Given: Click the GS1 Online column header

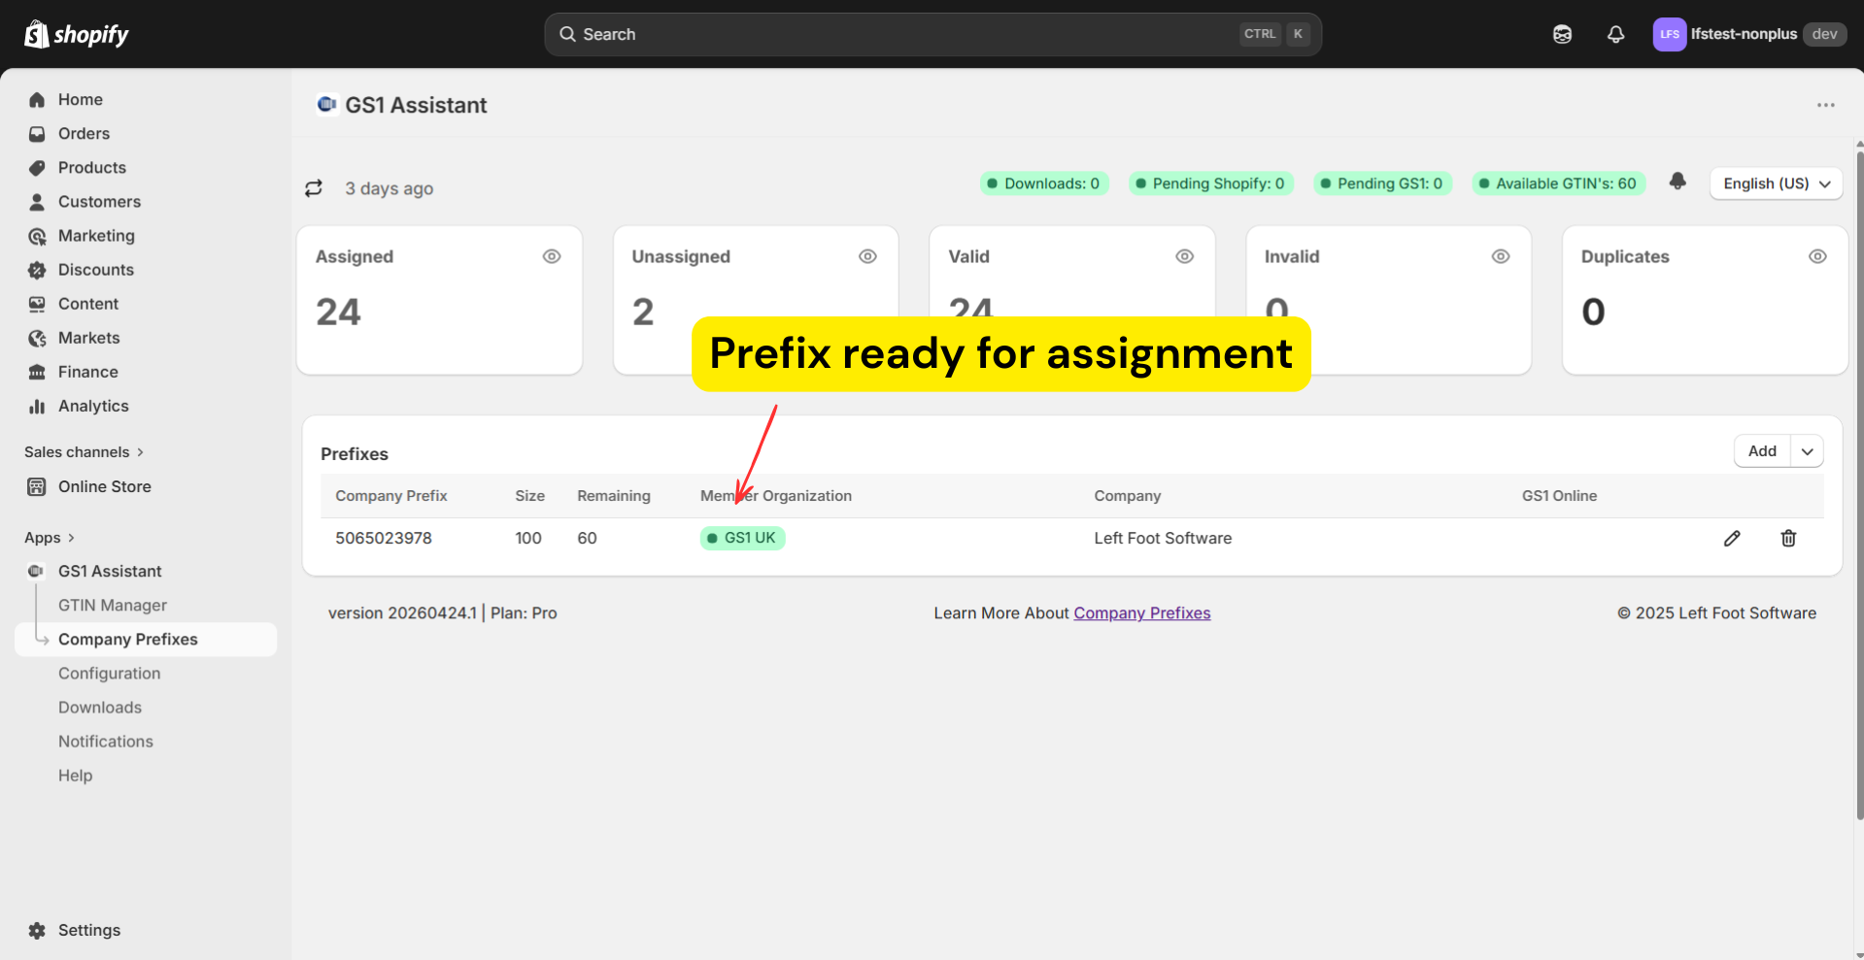Looking at the screenshot, I should click(x=1559, y=495).
